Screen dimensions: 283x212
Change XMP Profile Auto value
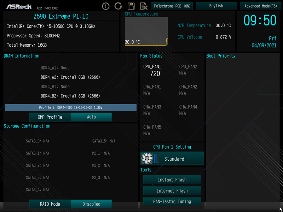(91, 117)
